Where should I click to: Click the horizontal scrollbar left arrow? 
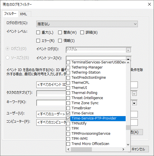[68, 149]
